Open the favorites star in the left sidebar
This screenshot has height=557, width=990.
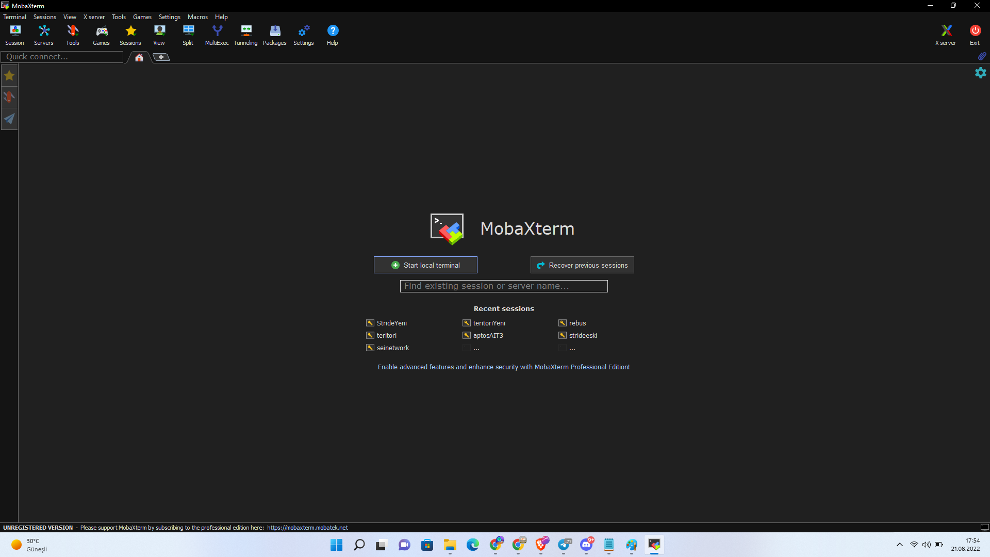(9, 75)
